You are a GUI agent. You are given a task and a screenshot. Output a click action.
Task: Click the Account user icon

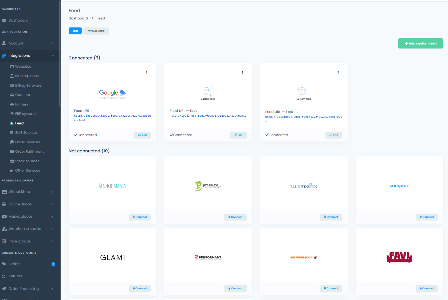click(x=4, y=43)
